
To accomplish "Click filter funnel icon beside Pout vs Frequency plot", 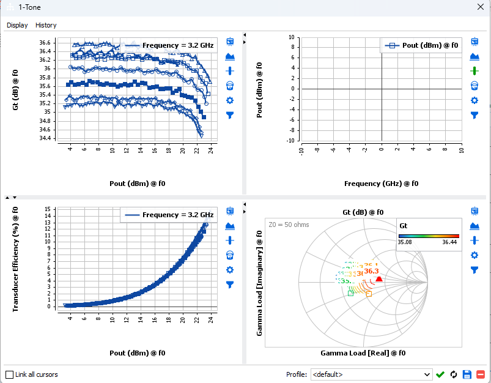I will pyautogui.click(x=474, y=115).
